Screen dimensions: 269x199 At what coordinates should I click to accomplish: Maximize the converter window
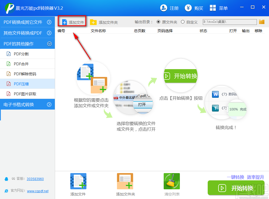pyautogui.click(x=253, y=7)
